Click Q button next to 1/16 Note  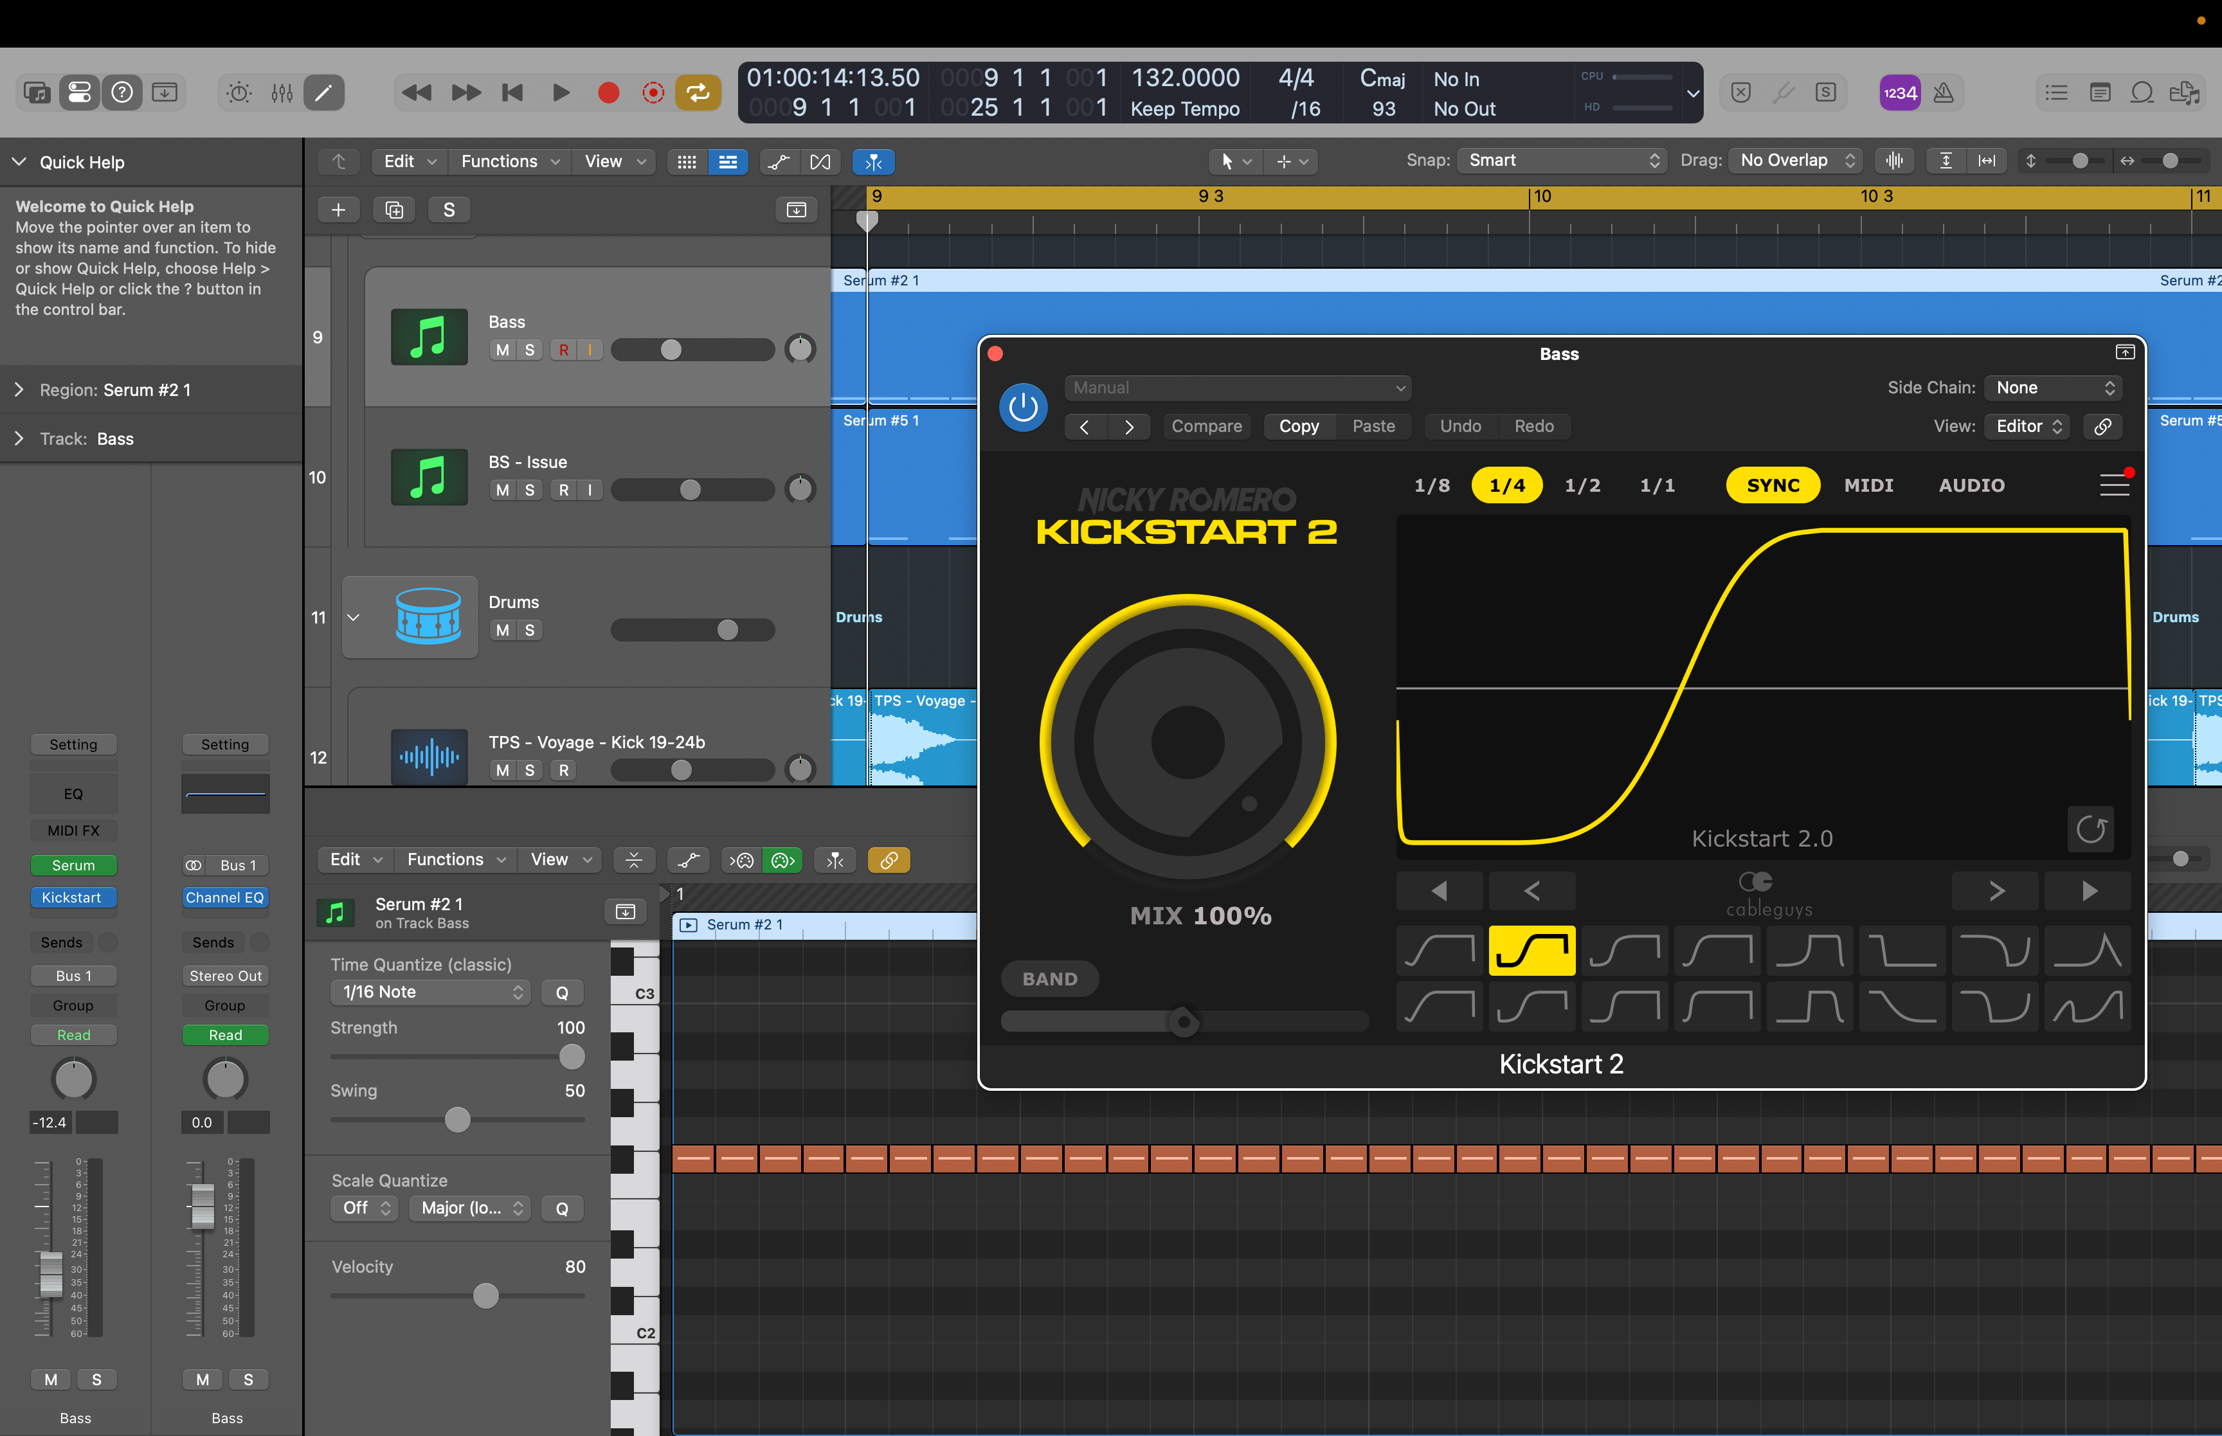(x=561, y=992)
